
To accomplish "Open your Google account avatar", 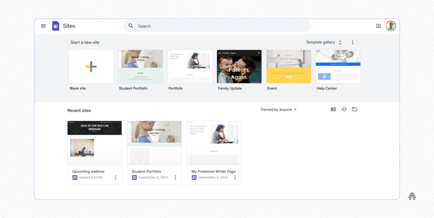I will coord(391,26).
